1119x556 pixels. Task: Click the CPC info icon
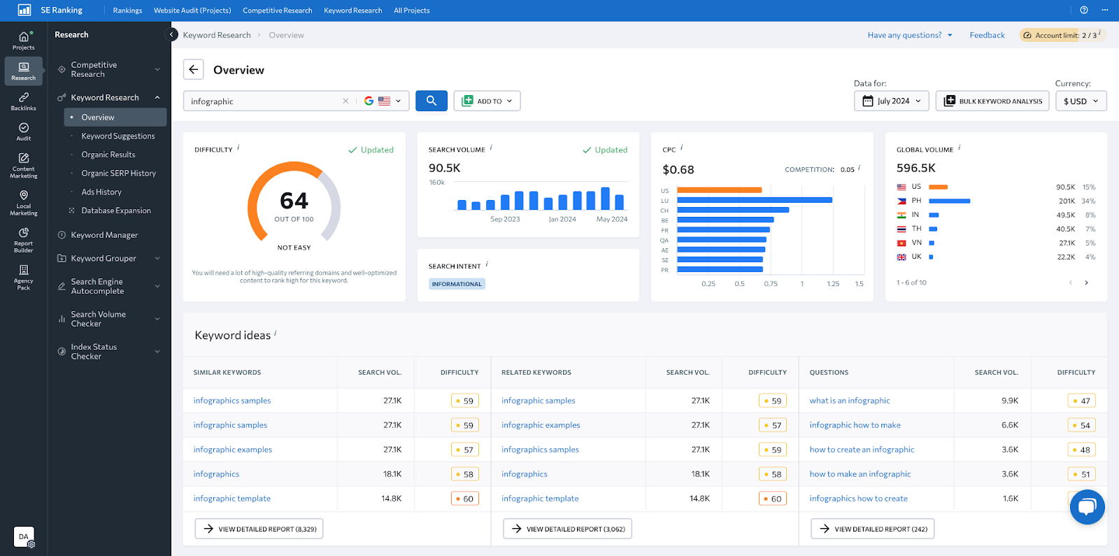[x=682, y=148]
